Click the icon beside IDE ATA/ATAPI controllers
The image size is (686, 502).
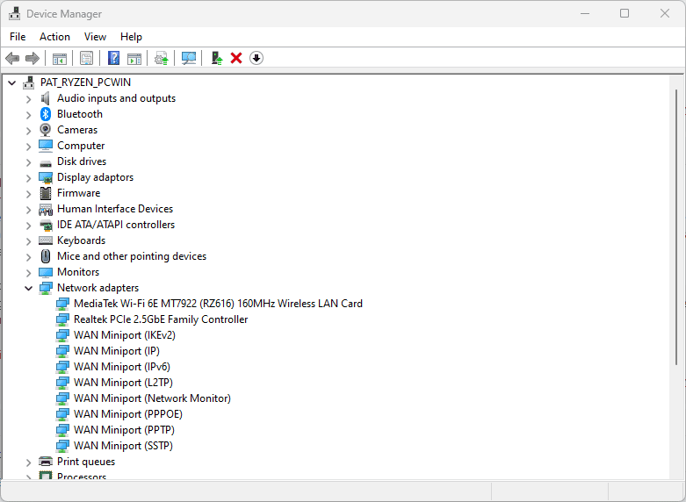pyautogui.click(x=46, y=226)
